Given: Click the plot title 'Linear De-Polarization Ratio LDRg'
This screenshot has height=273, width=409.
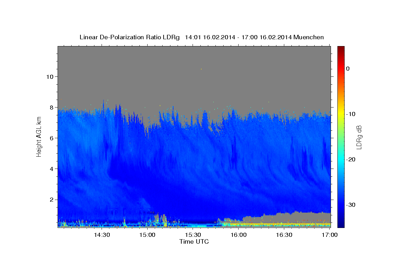Looking at the screenshot, I should (130, 37).
